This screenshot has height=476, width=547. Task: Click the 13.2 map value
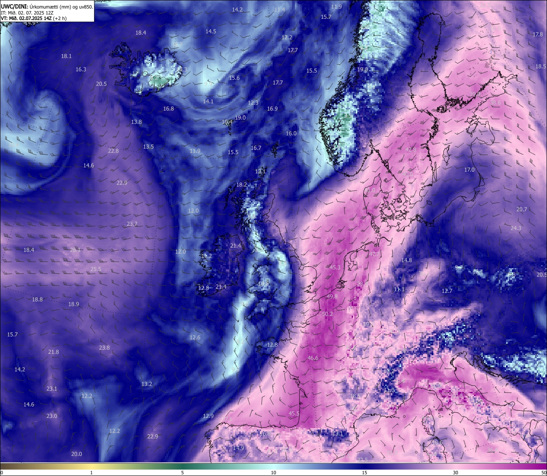(147, 384)
